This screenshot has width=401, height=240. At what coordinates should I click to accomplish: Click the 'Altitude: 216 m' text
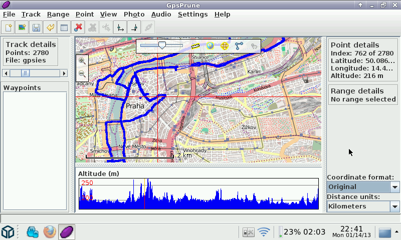[357, 75]
